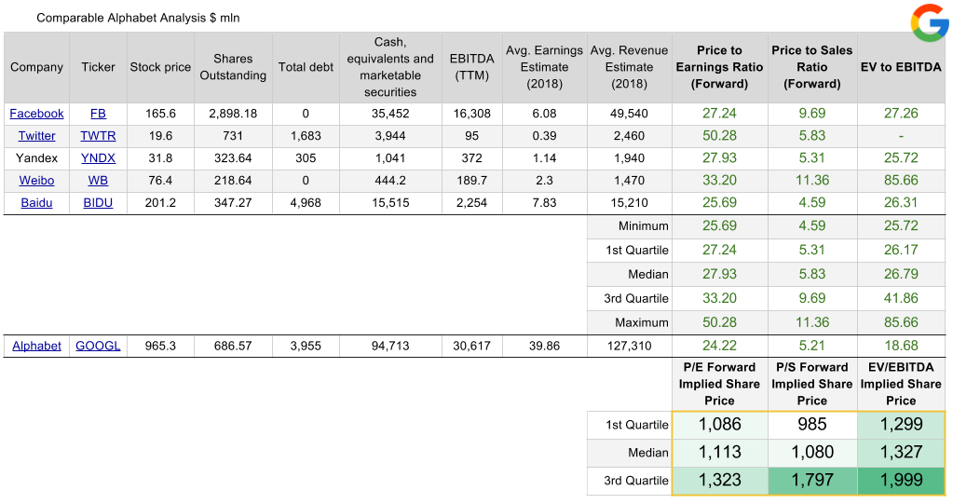Image resolution: width=953 pixels, height=504 pixels.
Task: Open the Alphabet company link
Action: coord(36,346)
